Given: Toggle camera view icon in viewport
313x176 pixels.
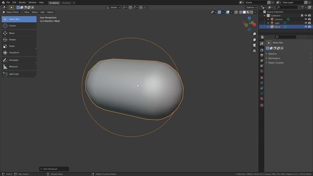Looking at the screenshot, I should [254, 45].
